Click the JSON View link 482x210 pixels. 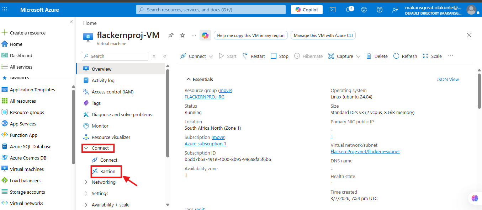448,79
